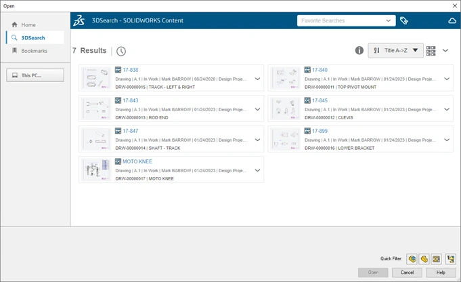Open the 17-843 drawing link
This screenshot has width=461, height=282.
pyautogui.click(x=130, y=100)
